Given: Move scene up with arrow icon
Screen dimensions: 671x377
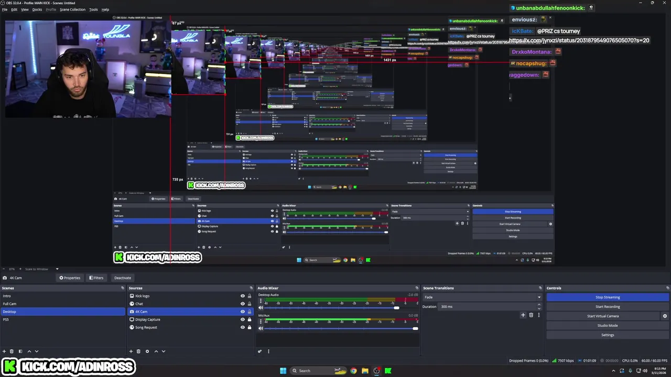Looking at the screenshot, I should click(x=29, y=351).
